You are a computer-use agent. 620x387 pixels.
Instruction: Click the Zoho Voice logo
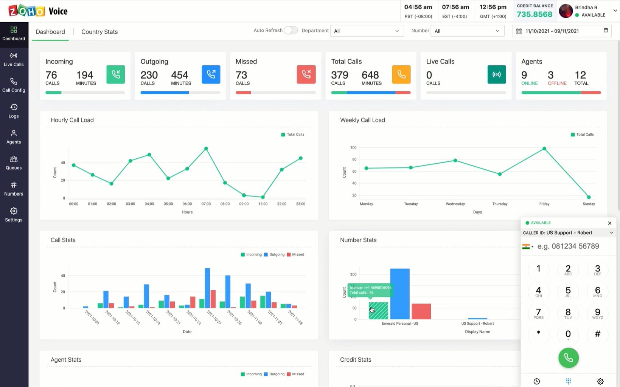click(x=38, y=11)
